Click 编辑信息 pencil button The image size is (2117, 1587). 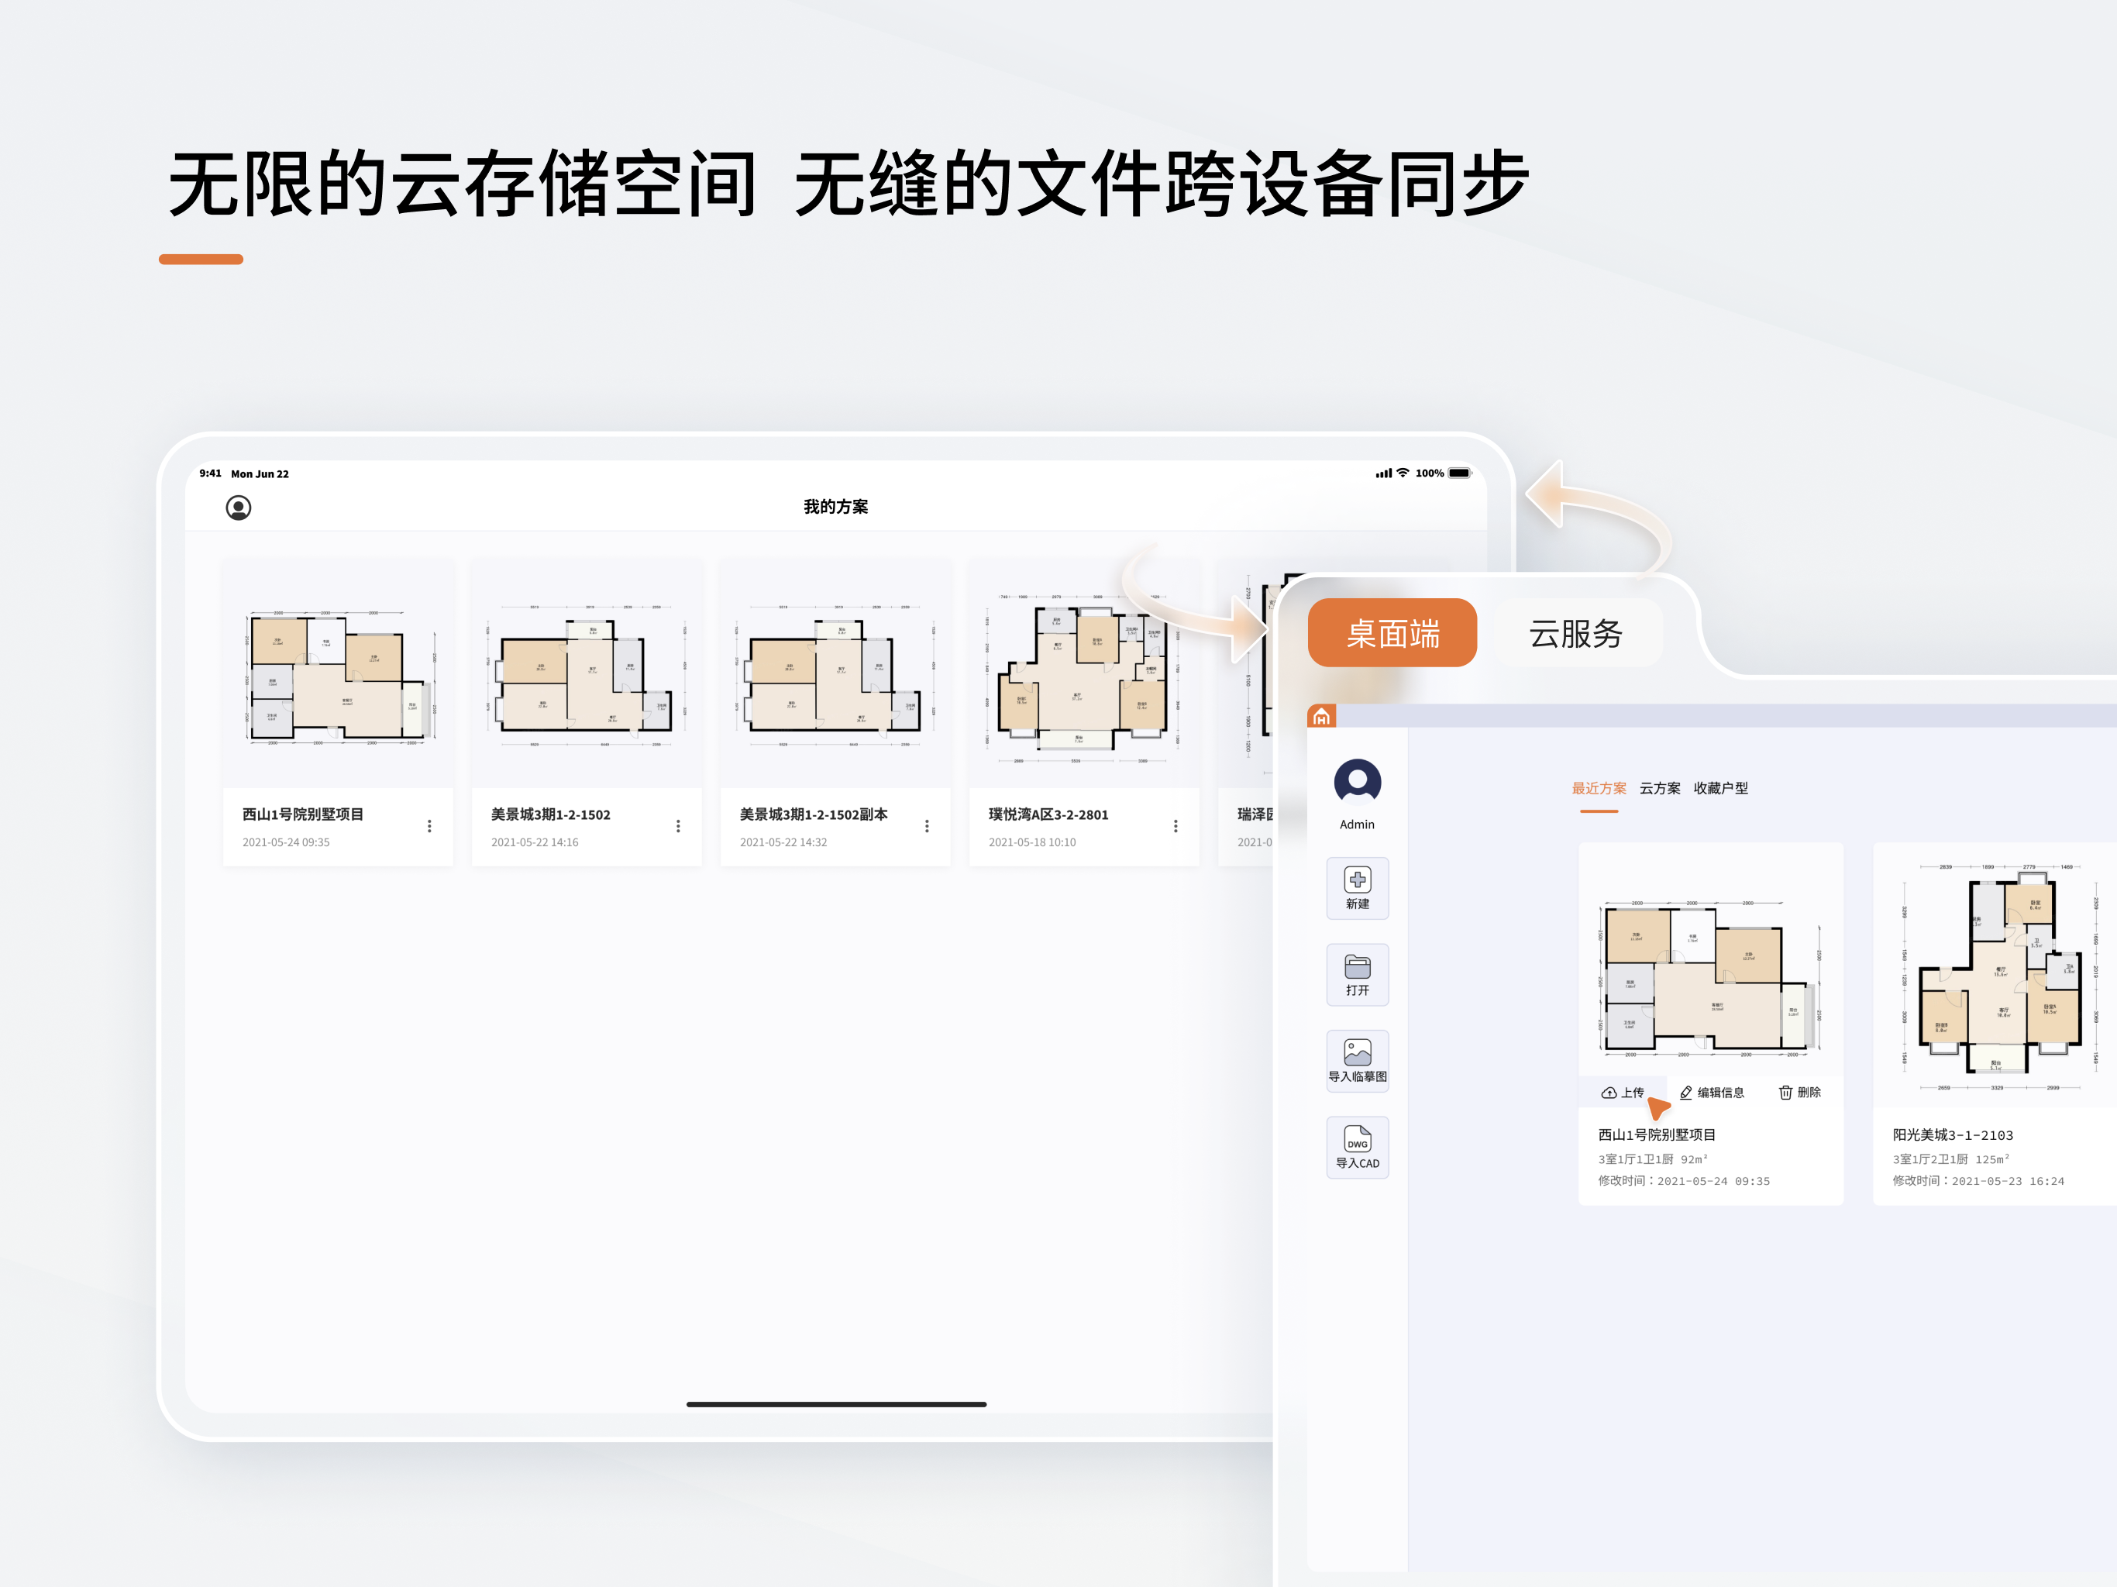(1713, 1092)
